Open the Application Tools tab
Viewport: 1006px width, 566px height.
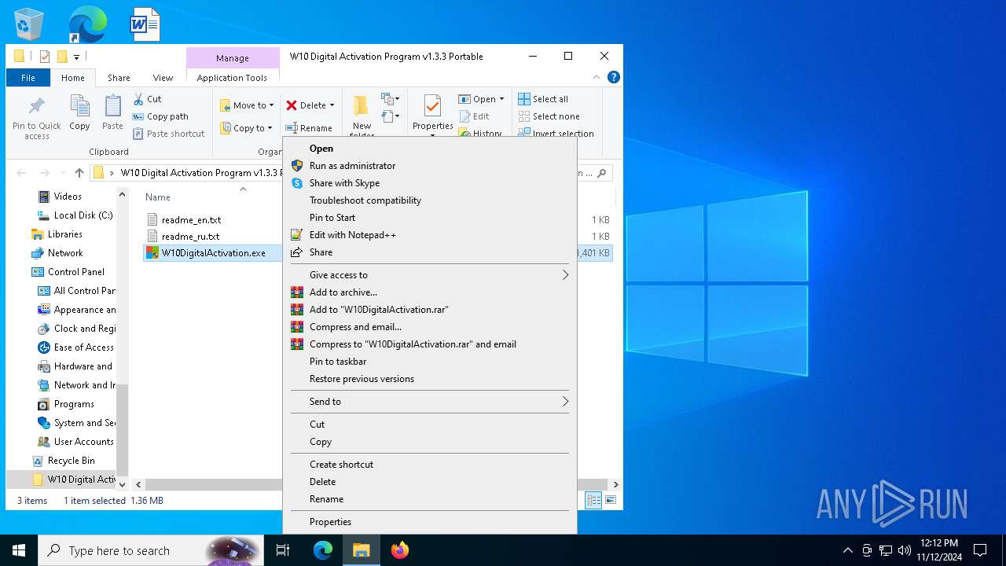tap(232, 78)
